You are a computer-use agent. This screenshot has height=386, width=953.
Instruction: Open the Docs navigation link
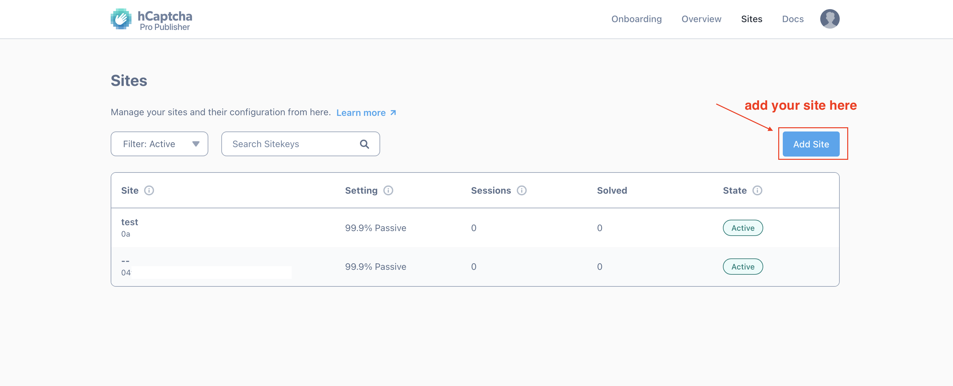click(793, 19)
